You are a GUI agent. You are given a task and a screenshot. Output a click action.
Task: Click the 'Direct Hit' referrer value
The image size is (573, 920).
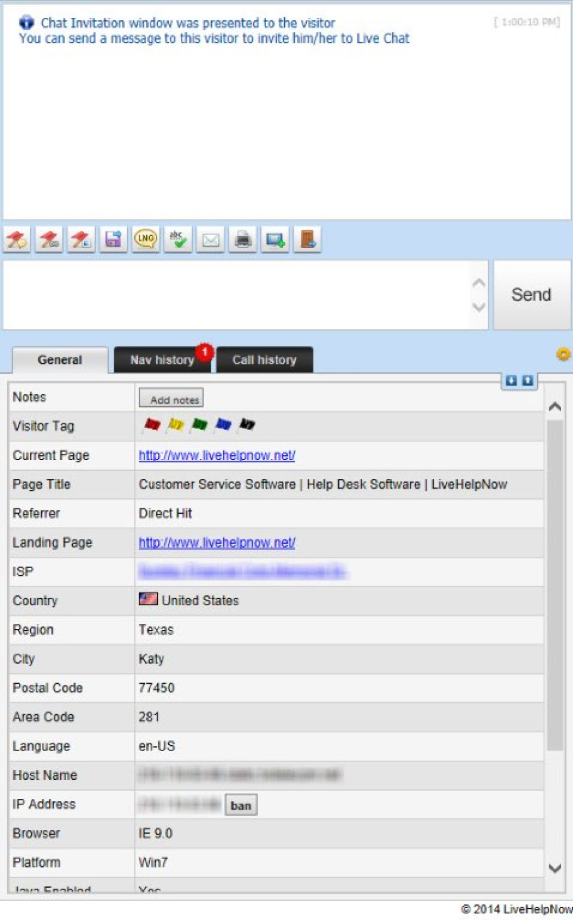coord(165,513)
